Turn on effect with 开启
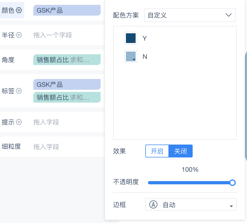This screenshot has height=223, width=247. click(x=157, y=151)
